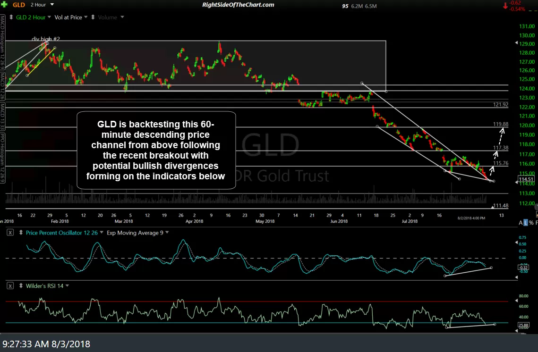Click the Vol at Price indicator label
This screenshot has height=352, width=538.
click(68, 17)
